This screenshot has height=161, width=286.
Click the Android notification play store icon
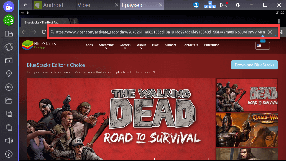coord(28,13)
